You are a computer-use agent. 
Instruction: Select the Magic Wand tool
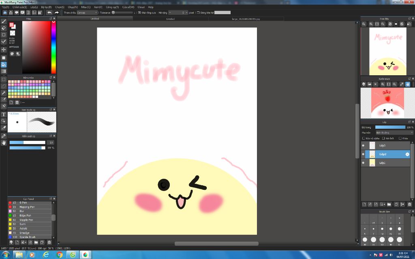coord(4,93)
